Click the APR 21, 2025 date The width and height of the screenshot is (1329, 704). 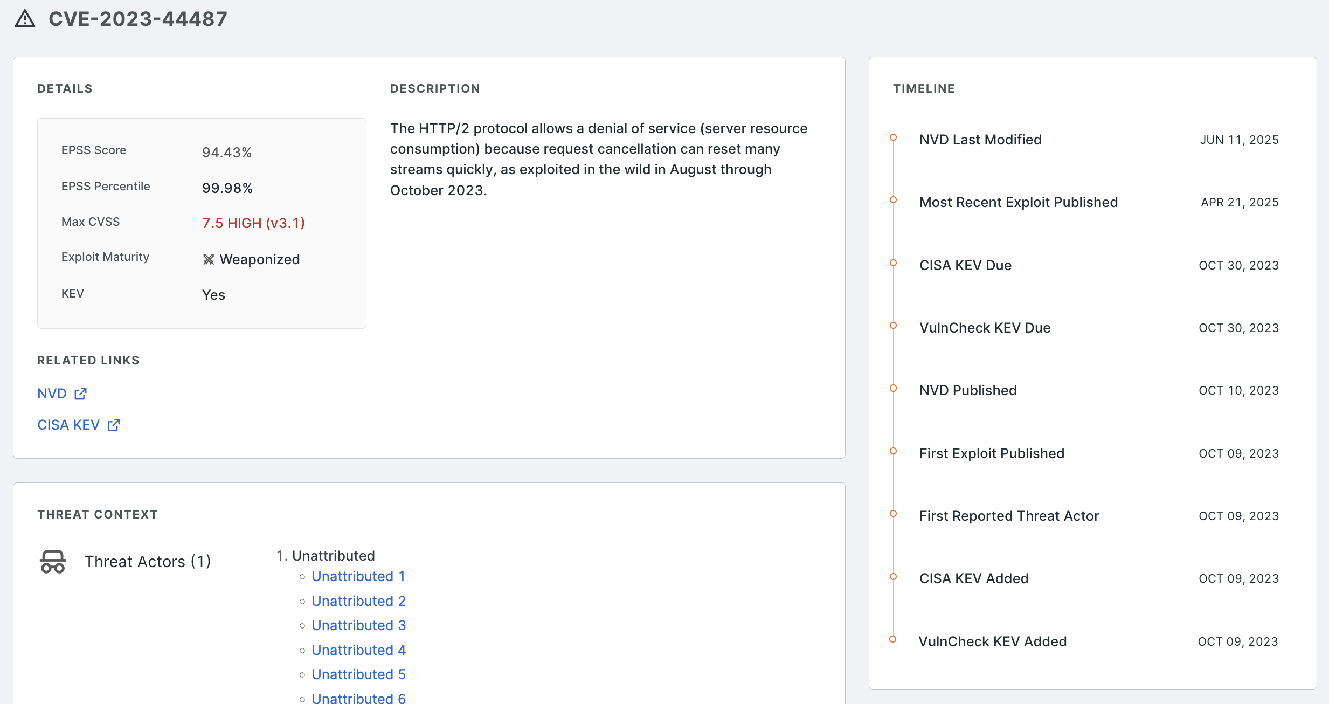[x=1240, y=202]
